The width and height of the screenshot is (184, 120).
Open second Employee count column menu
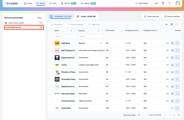pos(158,30)
